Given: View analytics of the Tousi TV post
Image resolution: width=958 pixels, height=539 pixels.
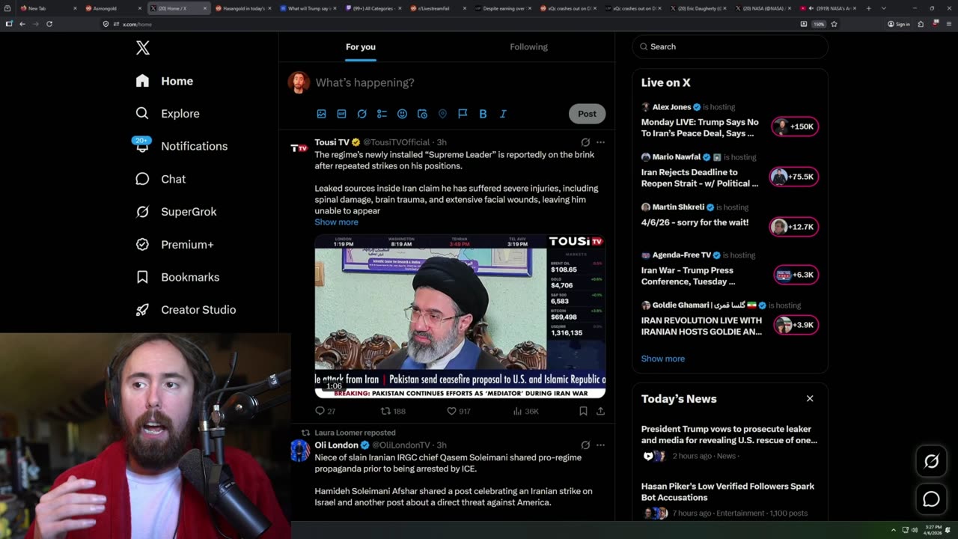Looking at the screenshot, I should tap(525, 411).
